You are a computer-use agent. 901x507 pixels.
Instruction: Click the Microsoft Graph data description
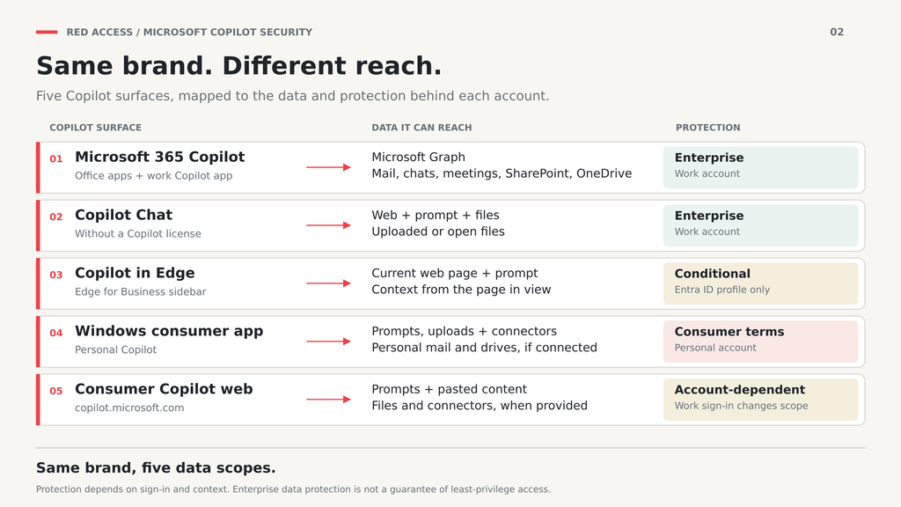pos(418,157)
